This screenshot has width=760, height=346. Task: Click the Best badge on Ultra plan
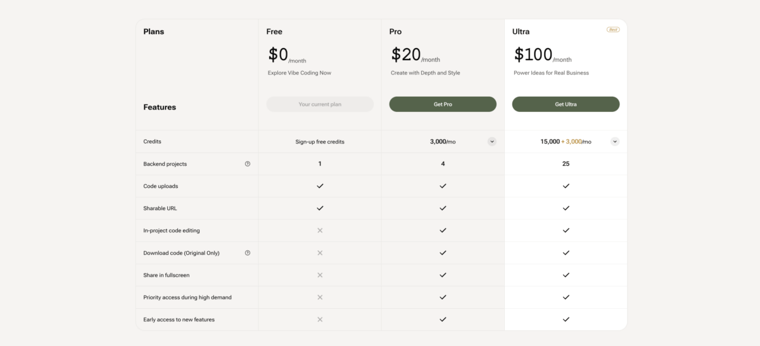point(613,30)
